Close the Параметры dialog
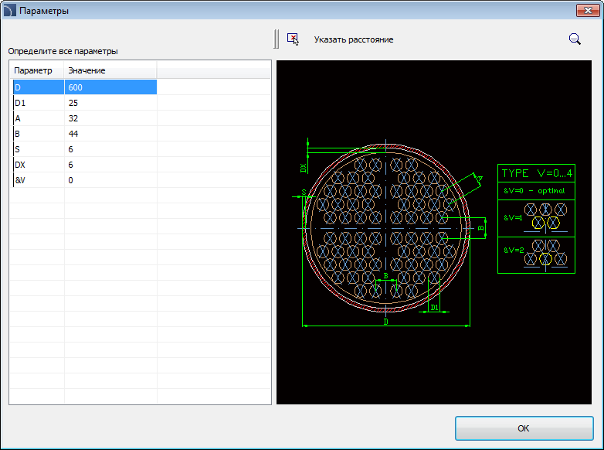604x450 pixels. 588,10
